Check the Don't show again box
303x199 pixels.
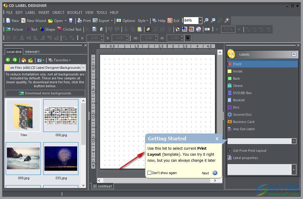149,173
